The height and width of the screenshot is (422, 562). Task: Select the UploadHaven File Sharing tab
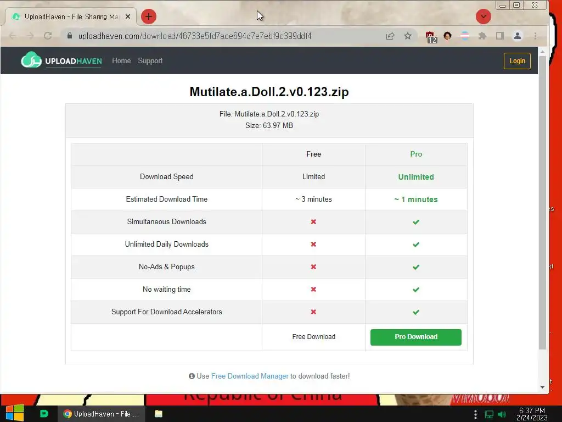71,16
